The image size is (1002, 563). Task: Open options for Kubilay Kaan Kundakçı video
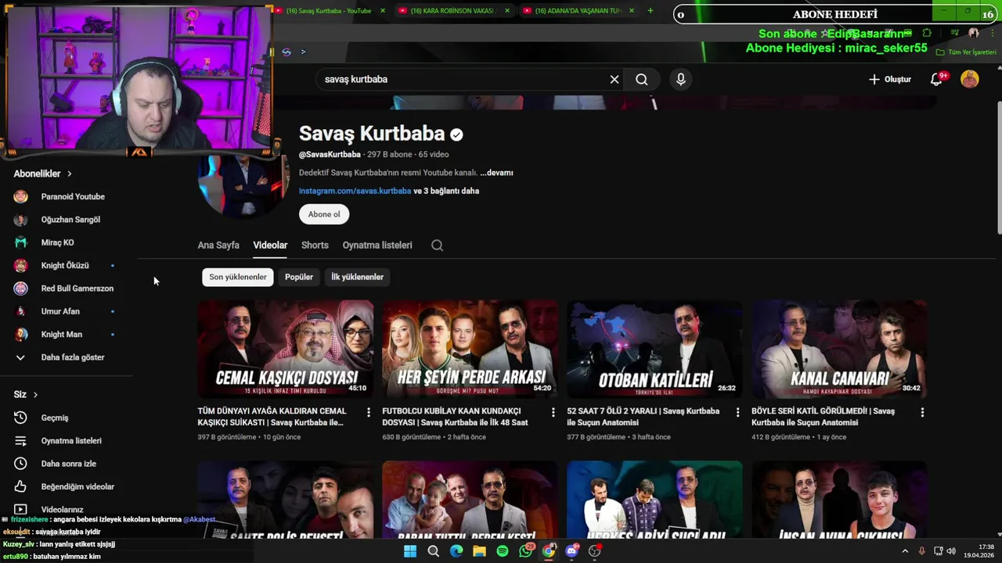(553, 412)
